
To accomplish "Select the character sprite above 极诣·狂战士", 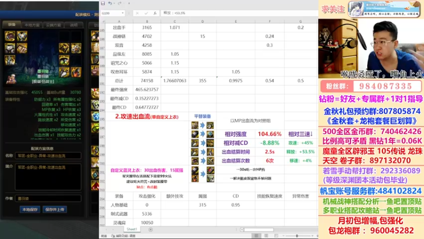I will pyautogui.click(x=11, y=78).
